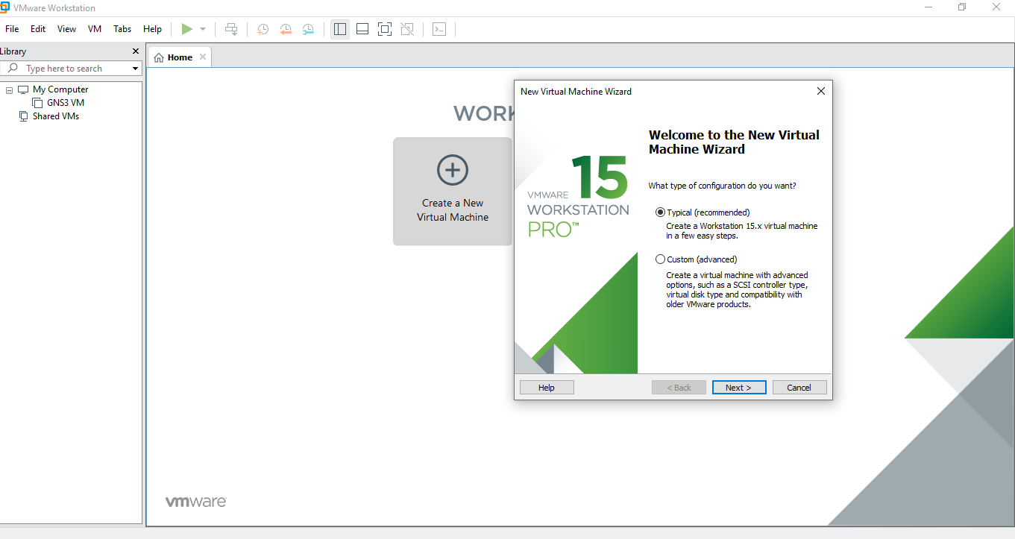Image resolution: width=1015 pixels, height=539 pixels.
Task: Open the VM menu
Action: pyautogui.click(x=94, y=29)
